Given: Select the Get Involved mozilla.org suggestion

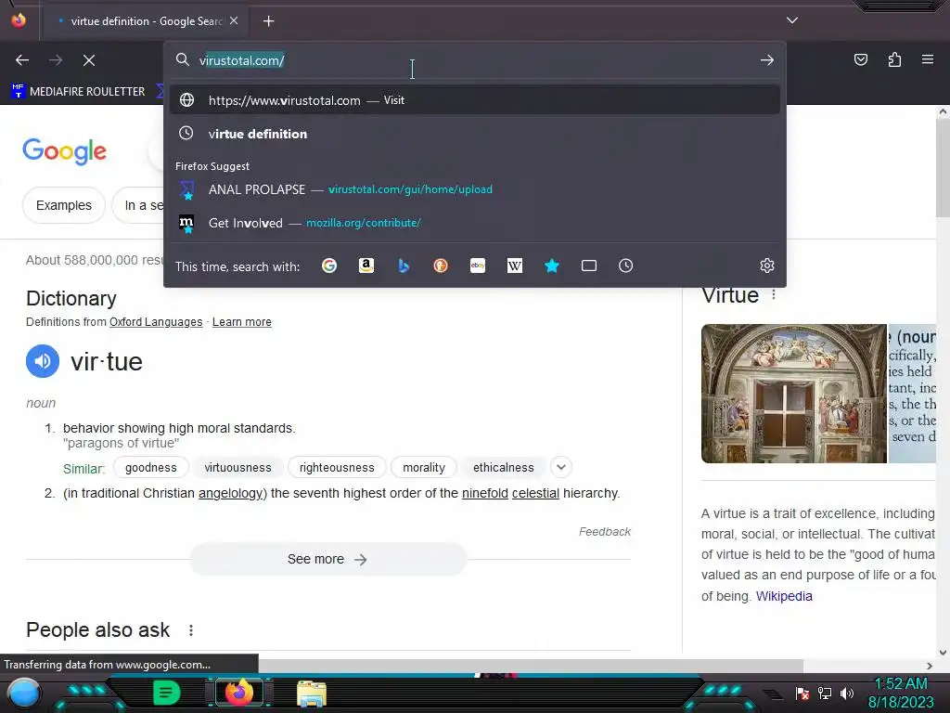Looking at the screenshot, I should pos(475,223).
